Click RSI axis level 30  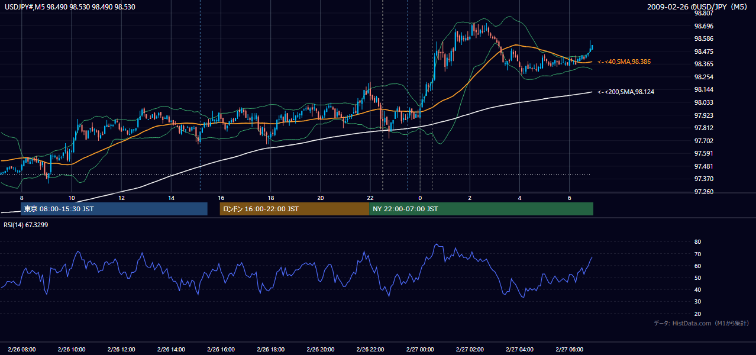point(697,302)
